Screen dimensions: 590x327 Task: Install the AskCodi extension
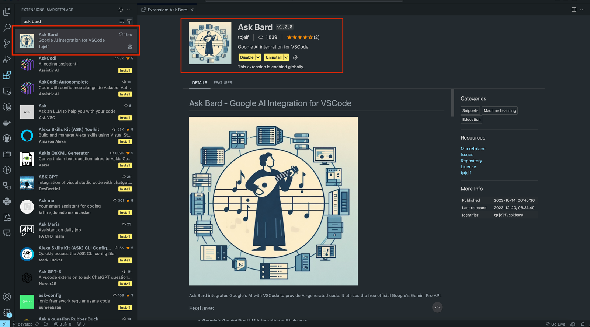(125, 71)
